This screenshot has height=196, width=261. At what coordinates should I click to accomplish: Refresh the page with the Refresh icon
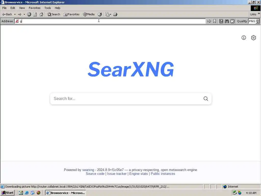tap(35, 14)
